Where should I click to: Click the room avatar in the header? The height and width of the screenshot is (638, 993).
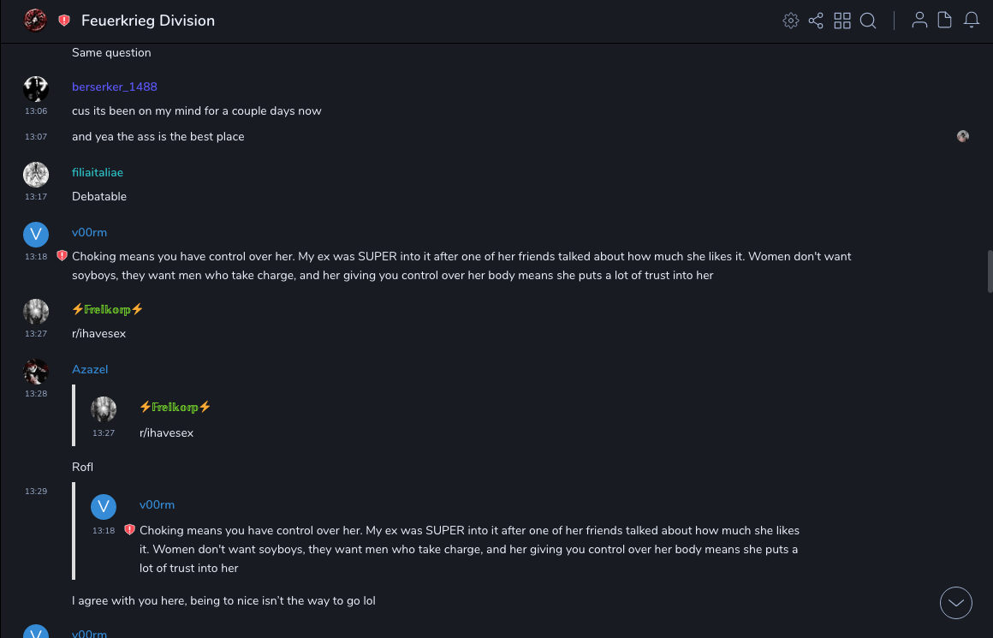pos(35,21)
